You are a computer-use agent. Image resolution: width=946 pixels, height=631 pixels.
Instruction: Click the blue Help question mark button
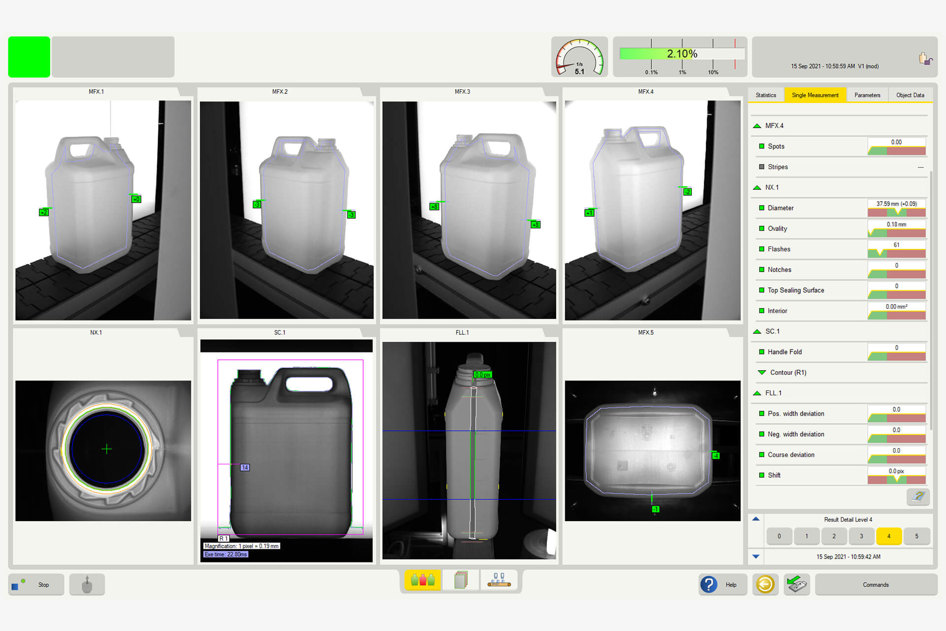[x=709, y=585]
